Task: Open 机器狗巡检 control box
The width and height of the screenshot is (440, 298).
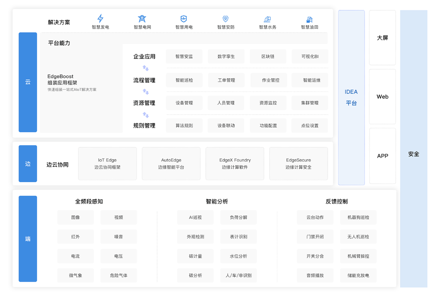Action: click(x=358, y=217)
